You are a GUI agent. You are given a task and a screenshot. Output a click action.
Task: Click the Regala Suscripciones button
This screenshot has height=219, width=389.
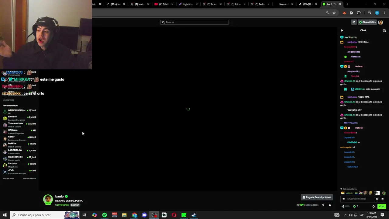click(317, 197)
